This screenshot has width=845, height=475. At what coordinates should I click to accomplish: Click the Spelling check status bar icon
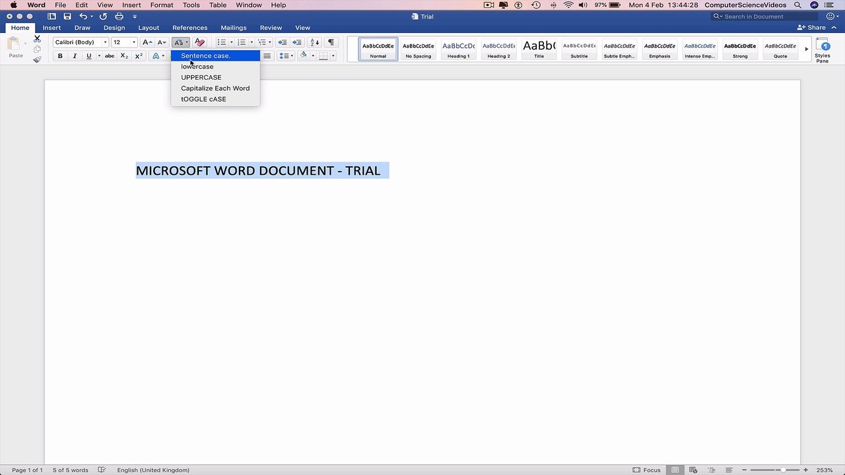click(102, 470)
